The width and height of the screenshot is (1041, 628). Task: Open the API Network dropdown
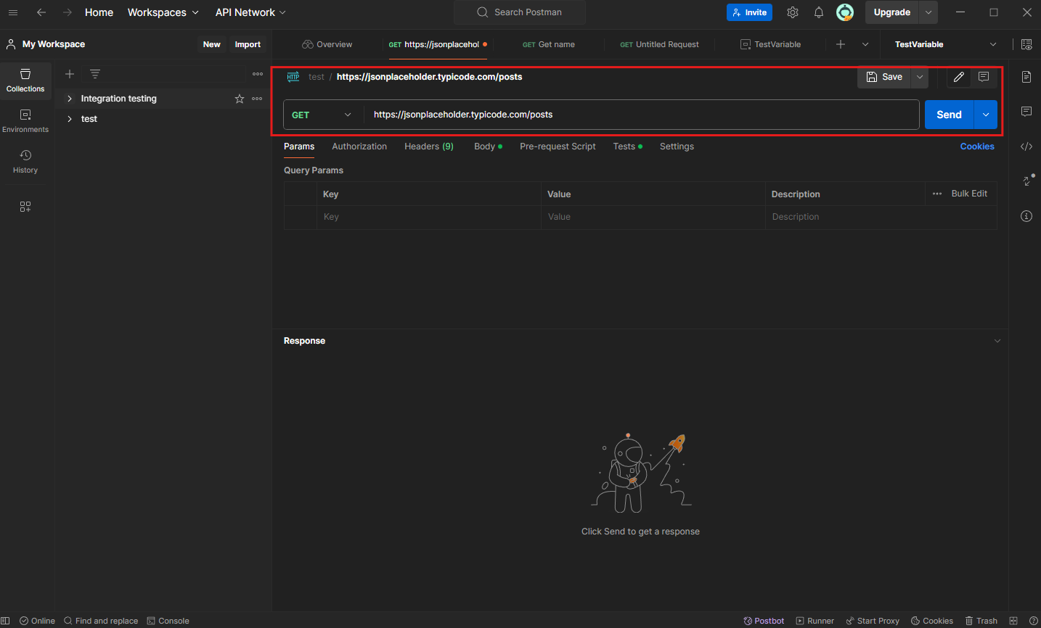(x=250, y=12)
